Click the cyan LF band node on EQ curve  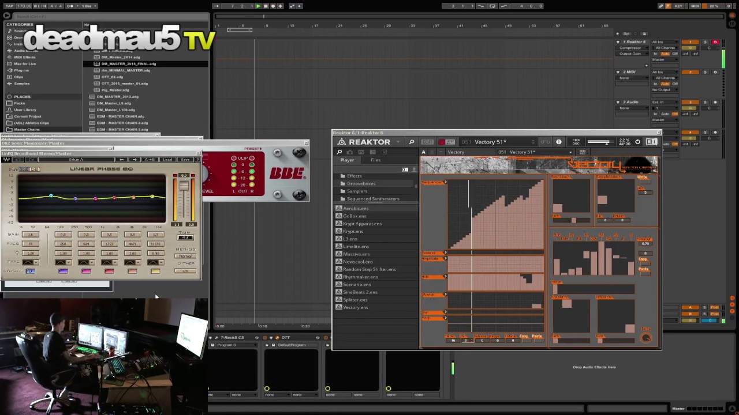tap(51, 196)
